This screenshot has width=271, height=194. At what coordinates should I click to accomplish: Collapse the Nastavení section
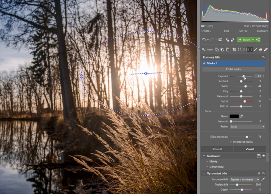204,156
